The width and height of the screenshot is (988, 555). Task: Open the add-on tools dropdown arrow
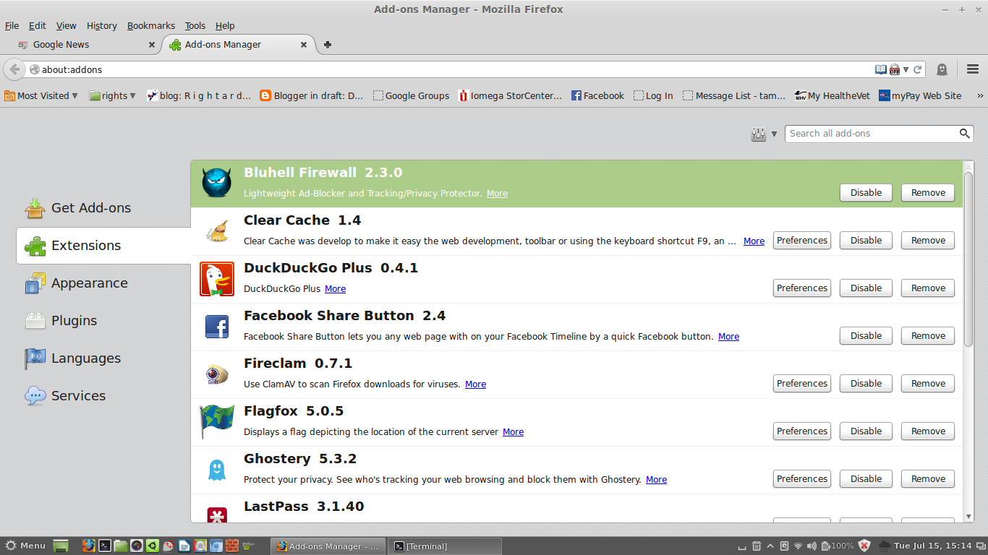pyautogui.click(x=774, y=134)
